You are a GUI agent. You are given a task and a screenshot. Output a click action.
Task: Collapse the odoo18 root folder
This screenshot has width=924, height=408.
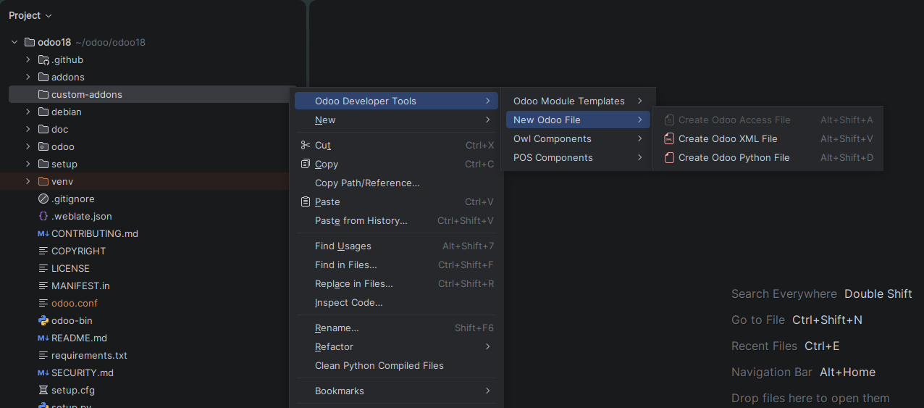pyautogui.click(x=14, y=42)
